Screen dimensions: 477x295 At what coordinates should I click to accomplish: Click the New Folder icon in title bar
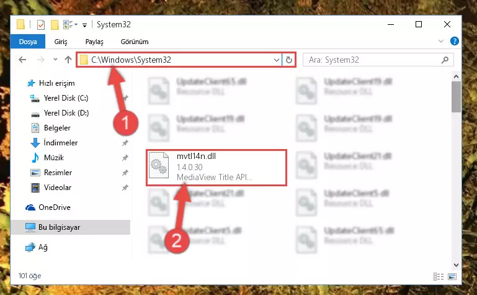[55, 25]
